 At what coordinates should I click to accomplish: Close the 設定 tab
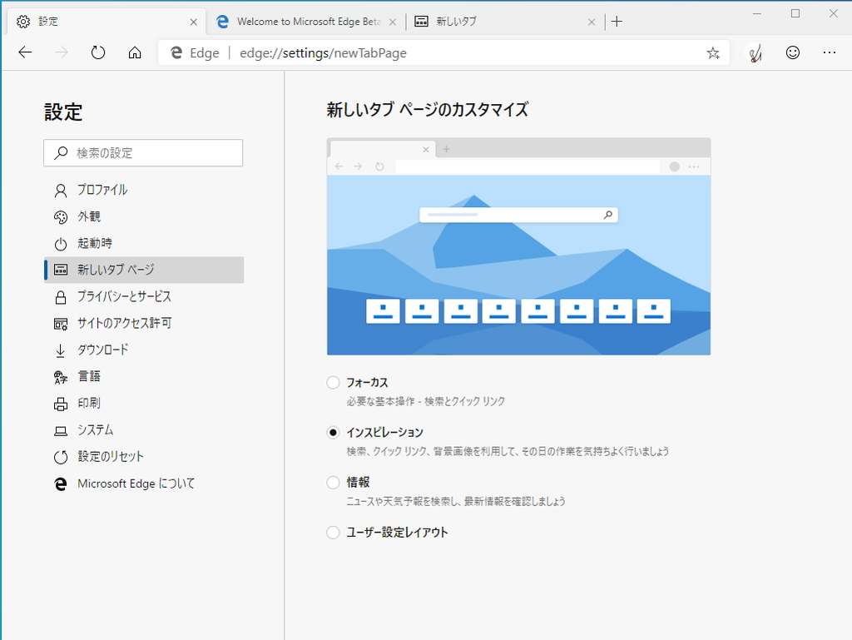tap(193, 22)
